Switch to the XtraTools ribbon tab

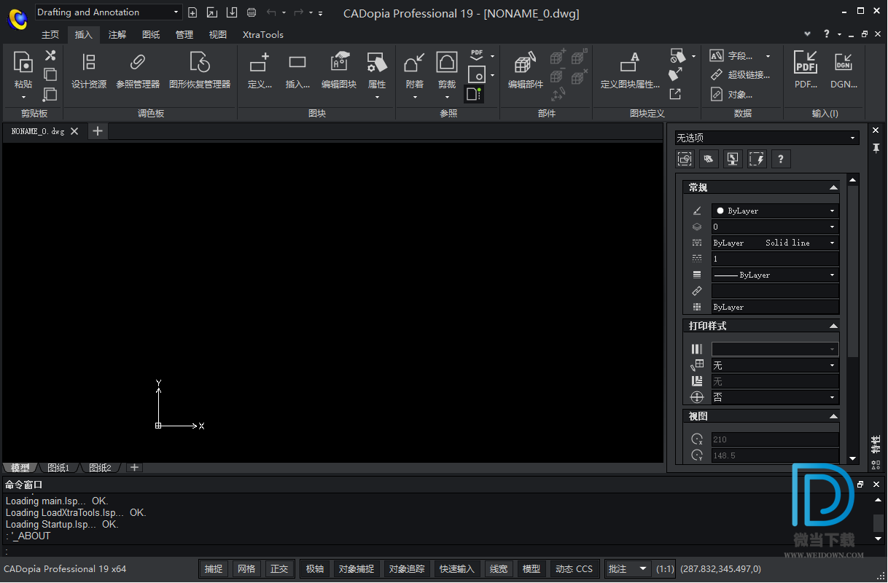pos(263,34)
